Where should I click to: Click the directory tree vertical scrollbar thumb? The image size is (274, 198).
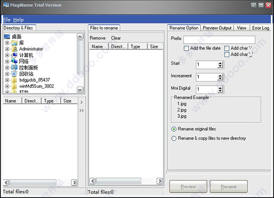click(x=80, y=57)
